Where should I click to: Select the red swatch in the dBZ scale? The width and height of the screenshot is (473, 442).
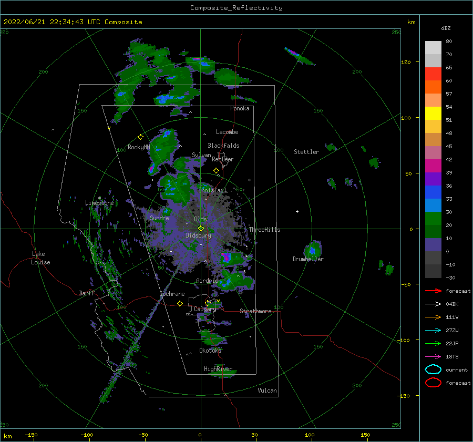(x=433, y=74)
